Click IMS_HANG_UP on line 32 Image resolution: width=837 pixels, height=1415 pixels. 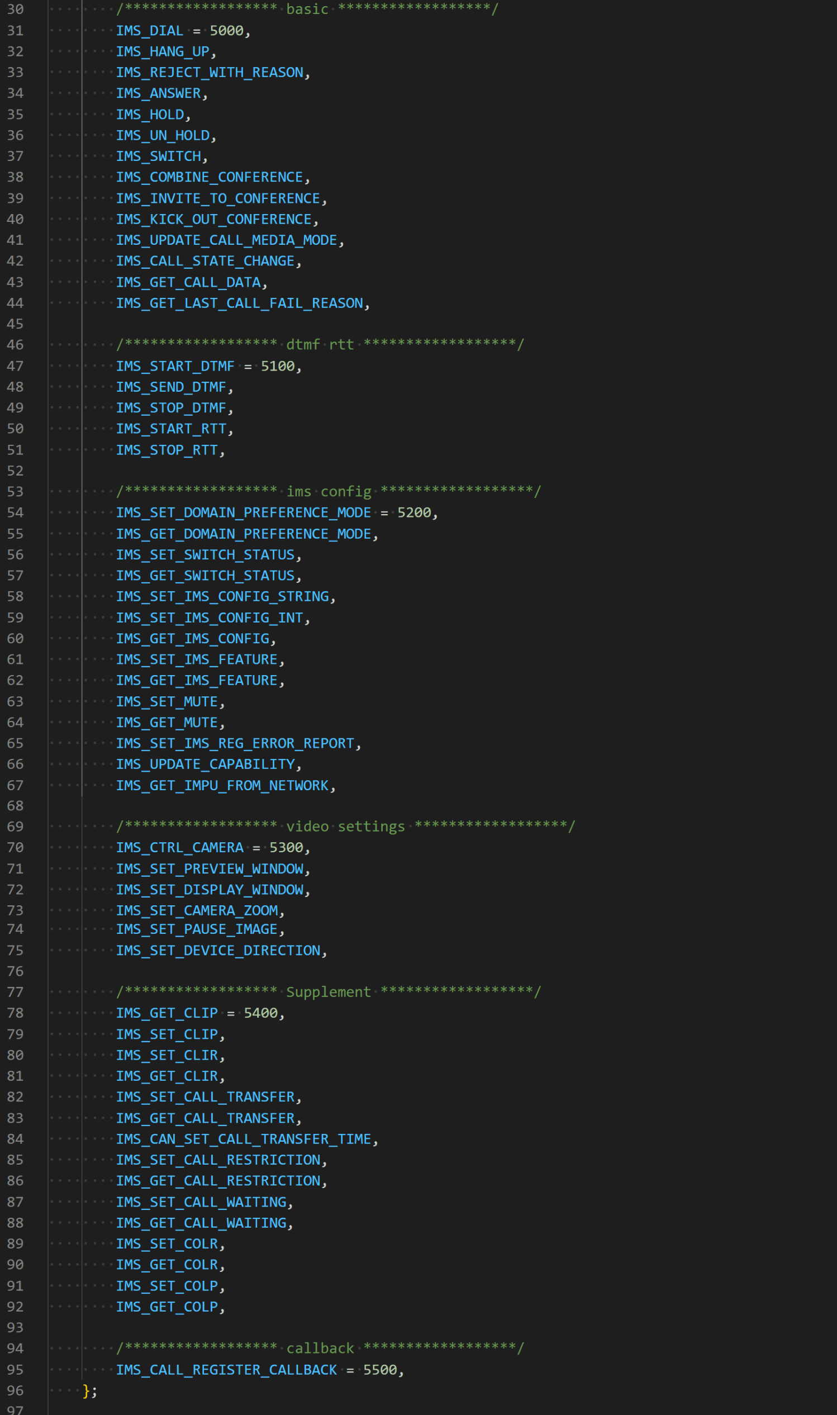pyautogui.click(x=163, y=51)
